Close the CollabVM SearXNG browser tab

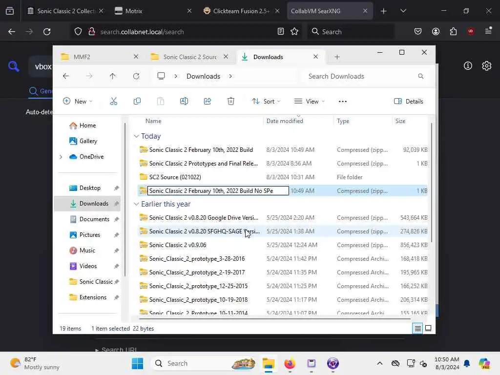point(365,11)
